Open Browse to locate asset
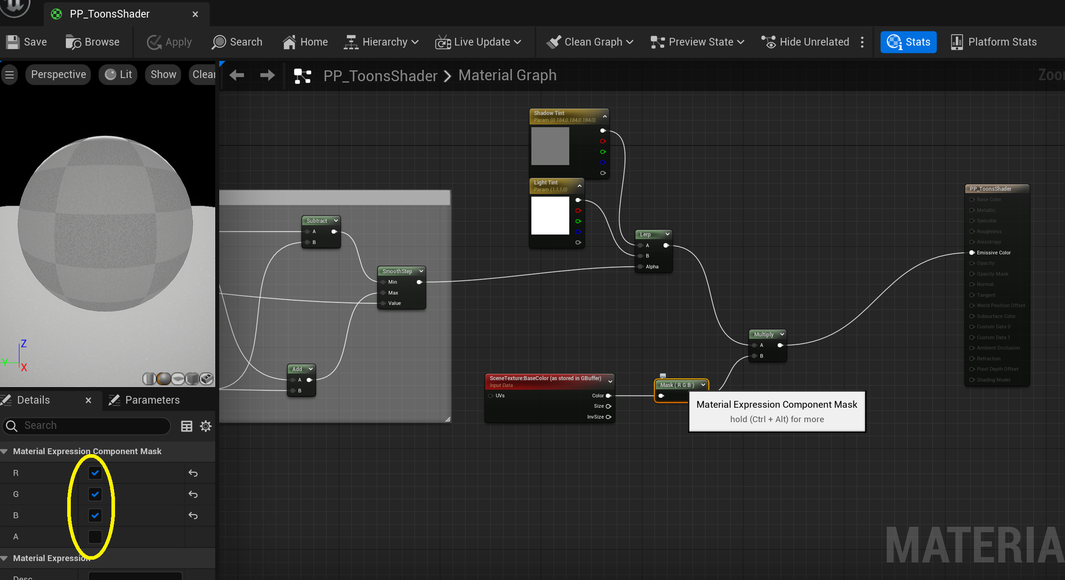The width and height of the screenshot is (1065, 580). (92, 42)
